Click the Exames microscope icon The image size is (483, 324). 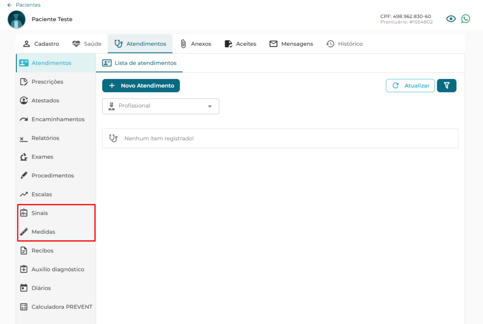24,157
